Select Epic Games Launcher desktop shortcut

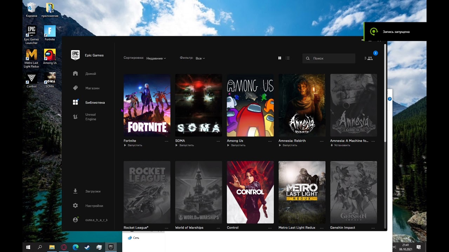tap(32, 35)
